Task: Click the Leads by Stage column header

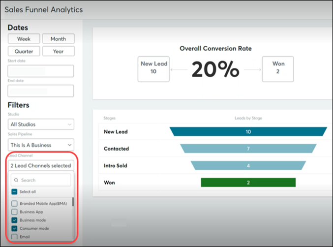Action: click(248, 118)
